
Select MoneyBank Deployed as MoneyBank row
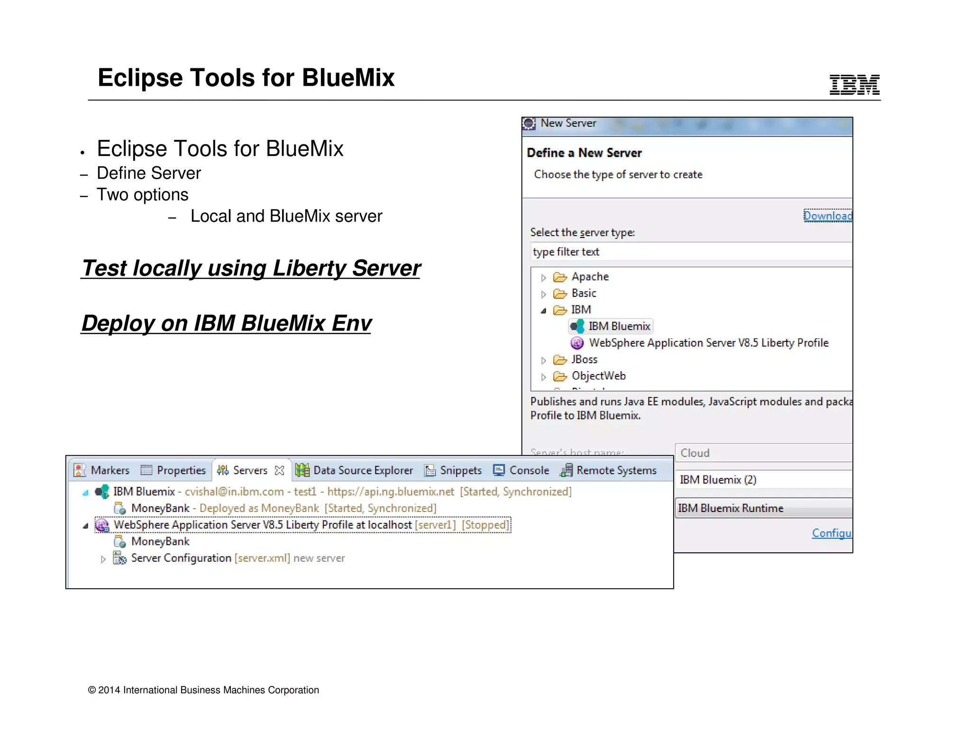[x=275, y=508]
